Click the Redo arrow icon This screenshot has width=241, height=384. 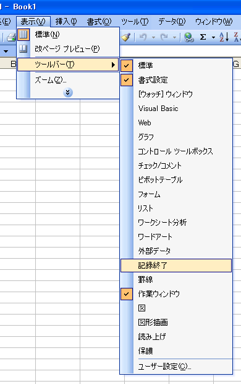tap(164, 37)
